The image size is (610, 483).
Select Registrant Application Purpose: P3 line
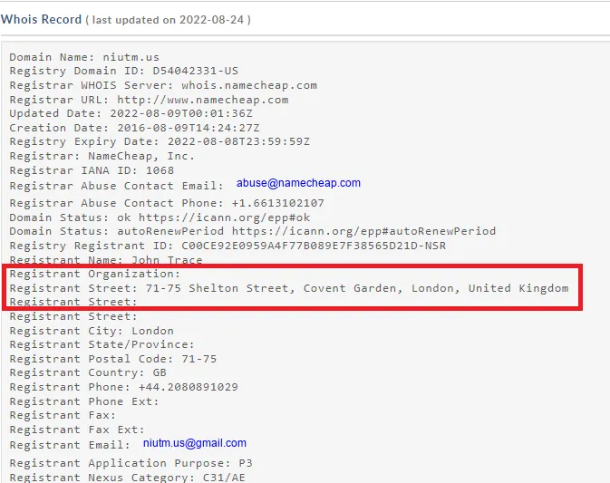tap(131, 463)
